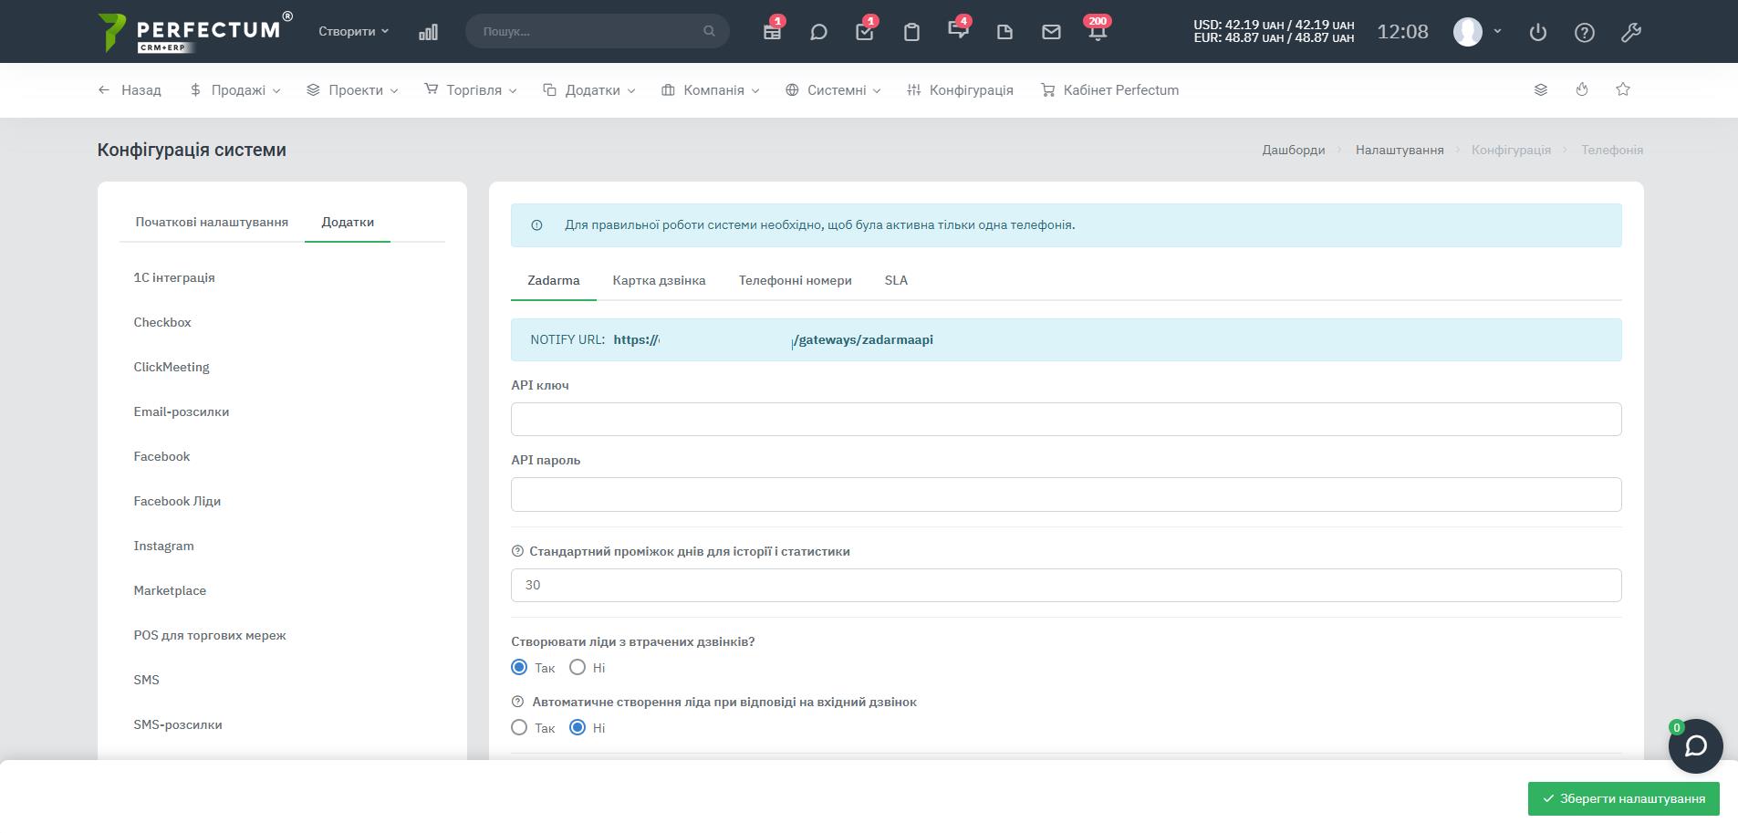Select 'Так' for leads from missed calls
The width and height of the screenshot is (1738, 833).
(x=519, y=668)
